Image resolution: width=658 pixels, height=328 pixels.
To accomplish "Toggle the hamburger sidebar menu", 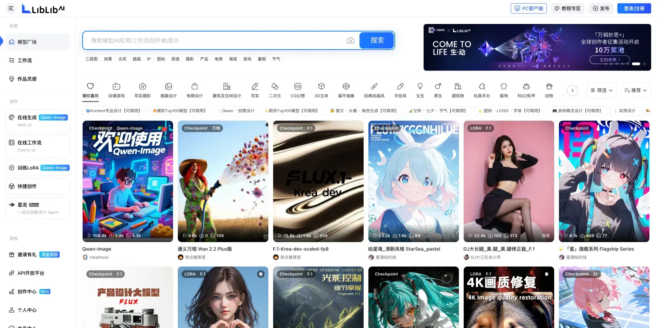I will pos(11,8).
